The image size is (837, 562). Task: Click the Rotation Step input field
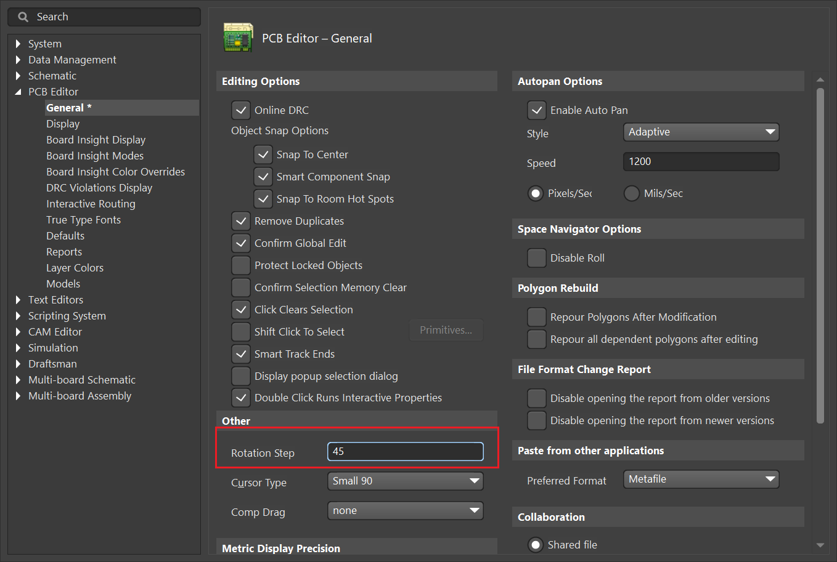tap(406, 451)
